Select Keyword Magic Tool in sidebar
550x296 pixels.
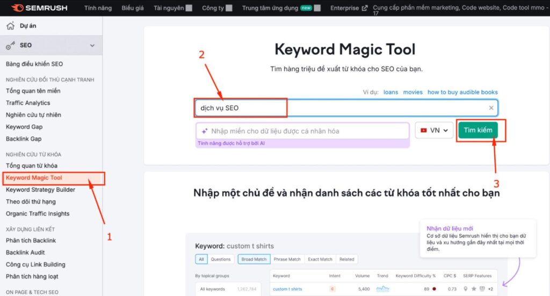point(34,178)
